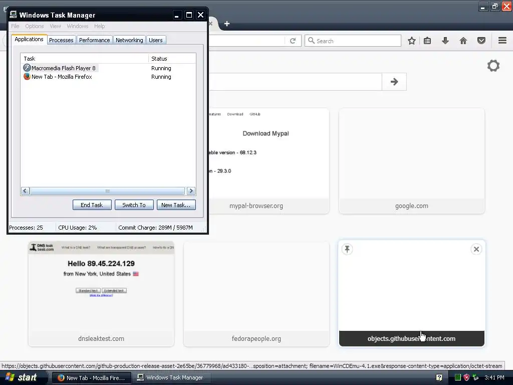Open the dnsleaktest.com tile
Image resolution: width=513 pixels, height=385 pixels.
coord(101,294)
